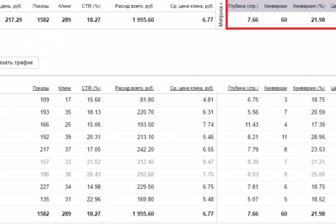
Task: Select the greyed '7.70' click price cell
Action: [x=208, y=174]
